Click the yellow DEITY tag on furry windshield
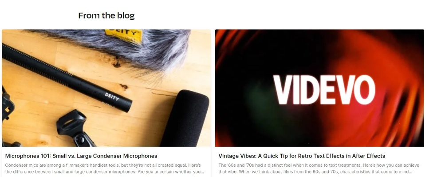The height and width of the screenshot is (177, 433). click(x=124, y=36)
